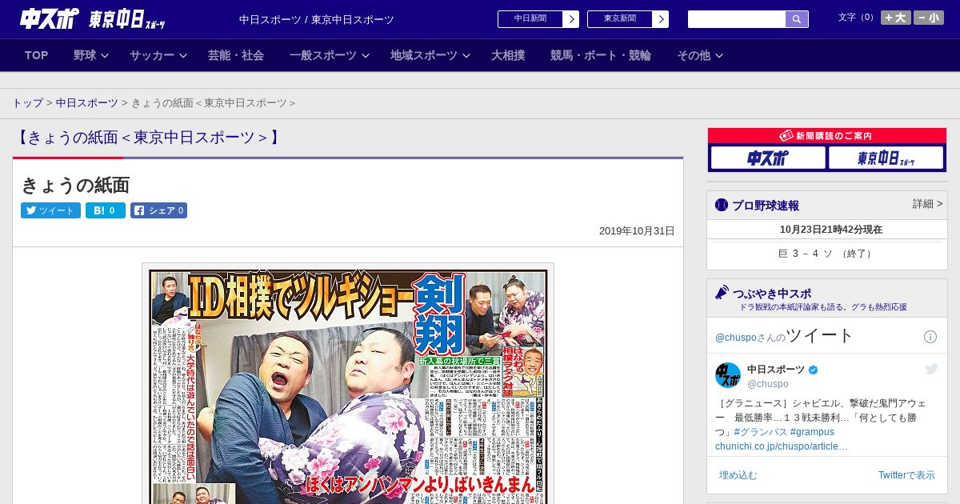
Task: Click #grampus hashtag in tweet
Action: click(812, 432)
